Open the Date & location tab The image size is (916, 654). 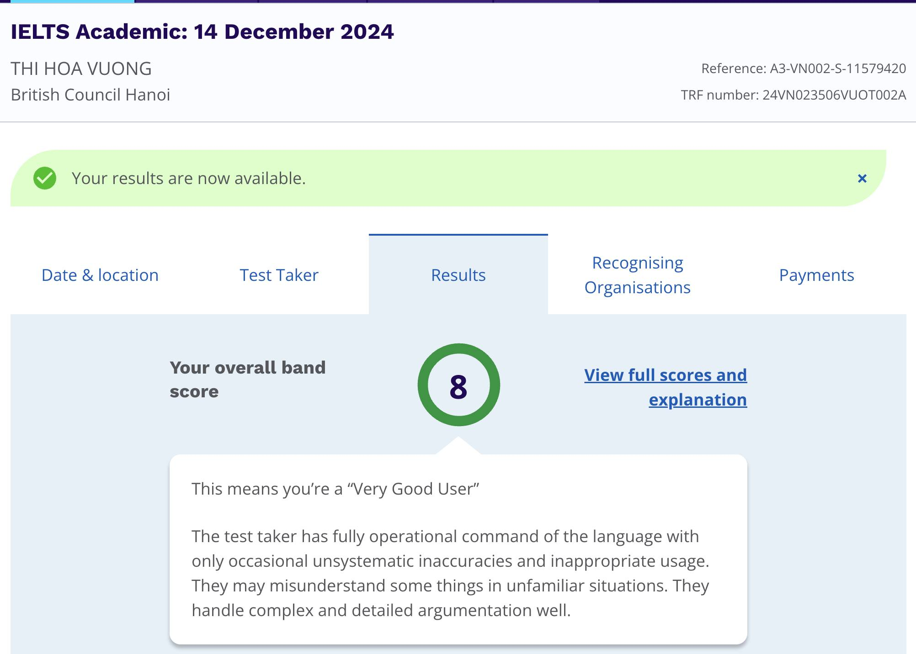pyautogui.click(x=100, y=275)
